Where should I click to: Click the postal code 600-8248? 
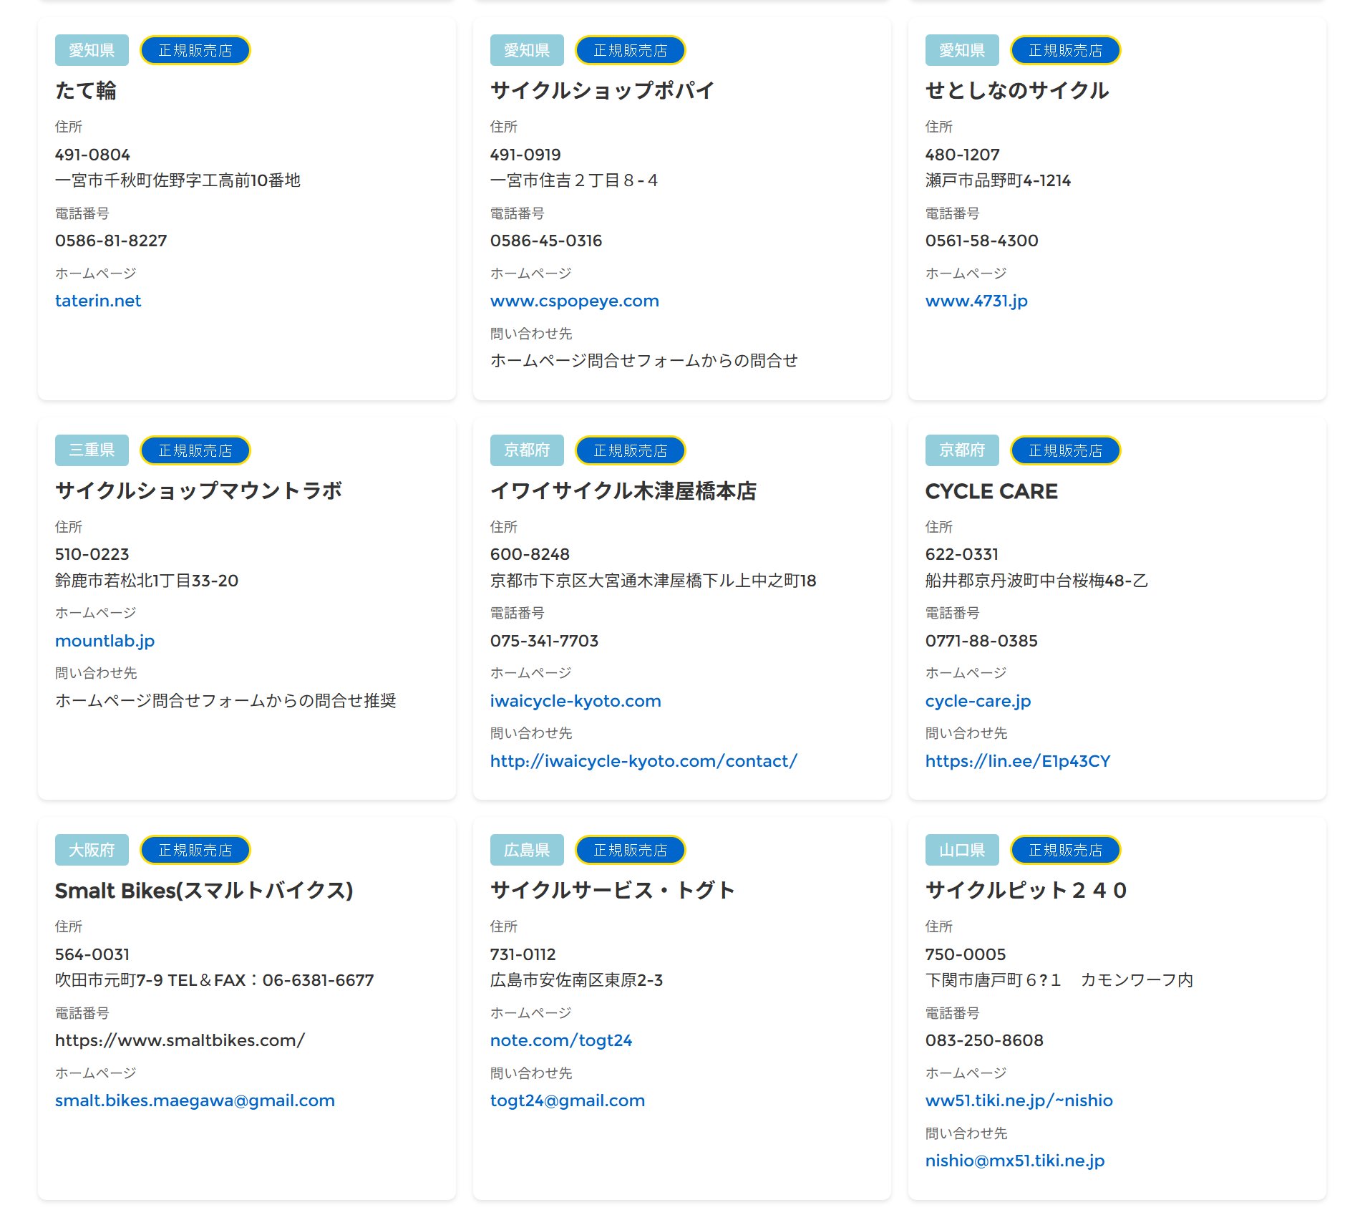point(530,554)
